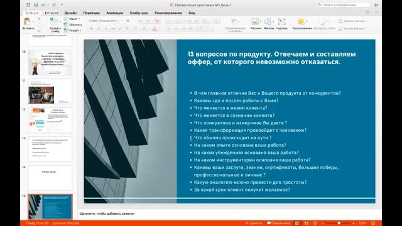Click the zoom out minus icon

click(323, 223)
